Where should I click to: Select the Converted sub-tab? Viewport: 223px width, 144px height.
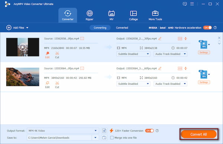122,28
